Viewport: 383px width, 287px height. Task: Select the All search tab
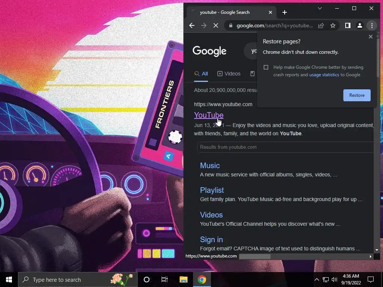point(201,74)
